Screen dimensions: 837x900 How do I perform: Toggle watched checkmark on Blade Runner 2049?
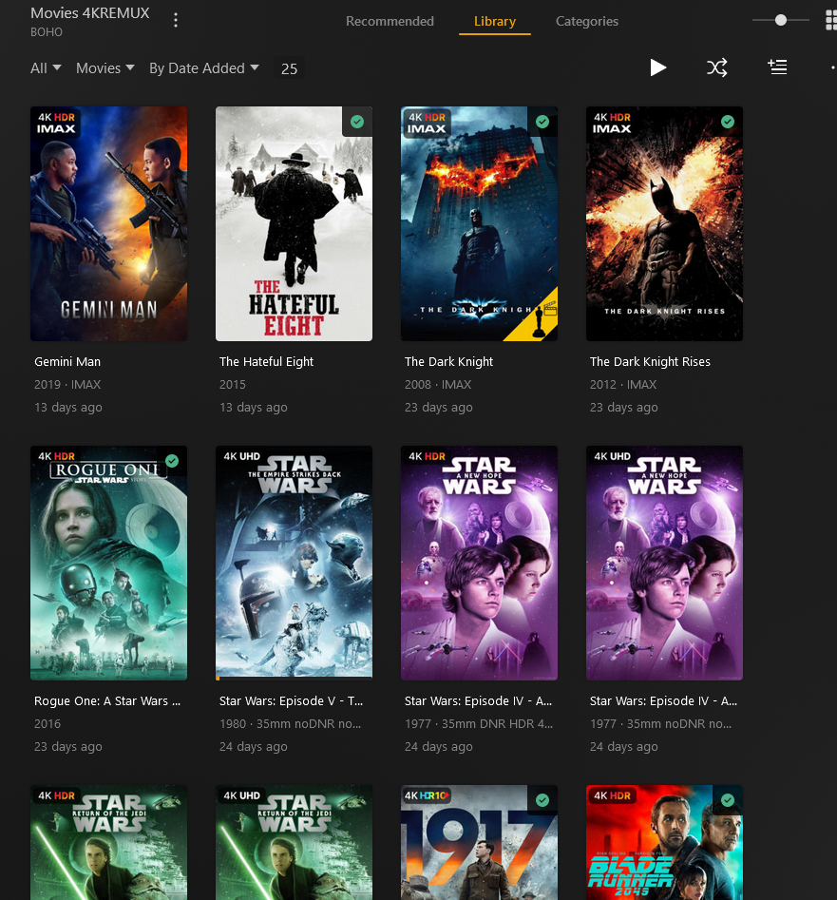[x=728, y=800]
